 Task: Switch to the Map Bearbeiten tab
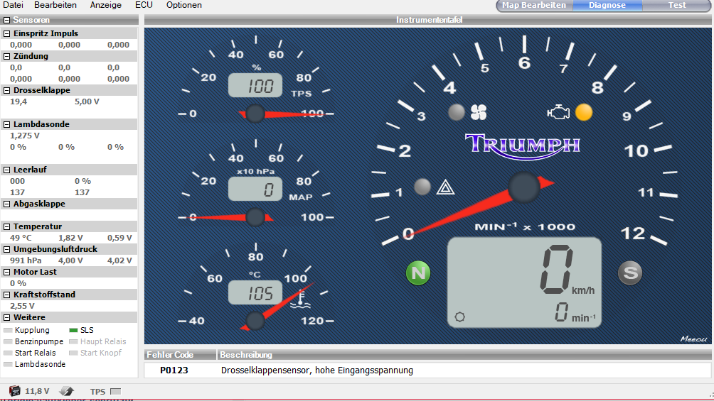[x=533, y=5]
